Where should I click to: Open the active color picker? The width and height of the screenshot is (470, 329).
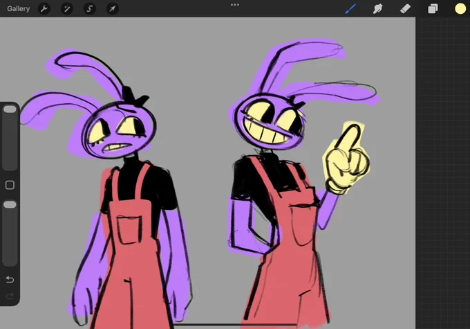click(x=460, y=9)
